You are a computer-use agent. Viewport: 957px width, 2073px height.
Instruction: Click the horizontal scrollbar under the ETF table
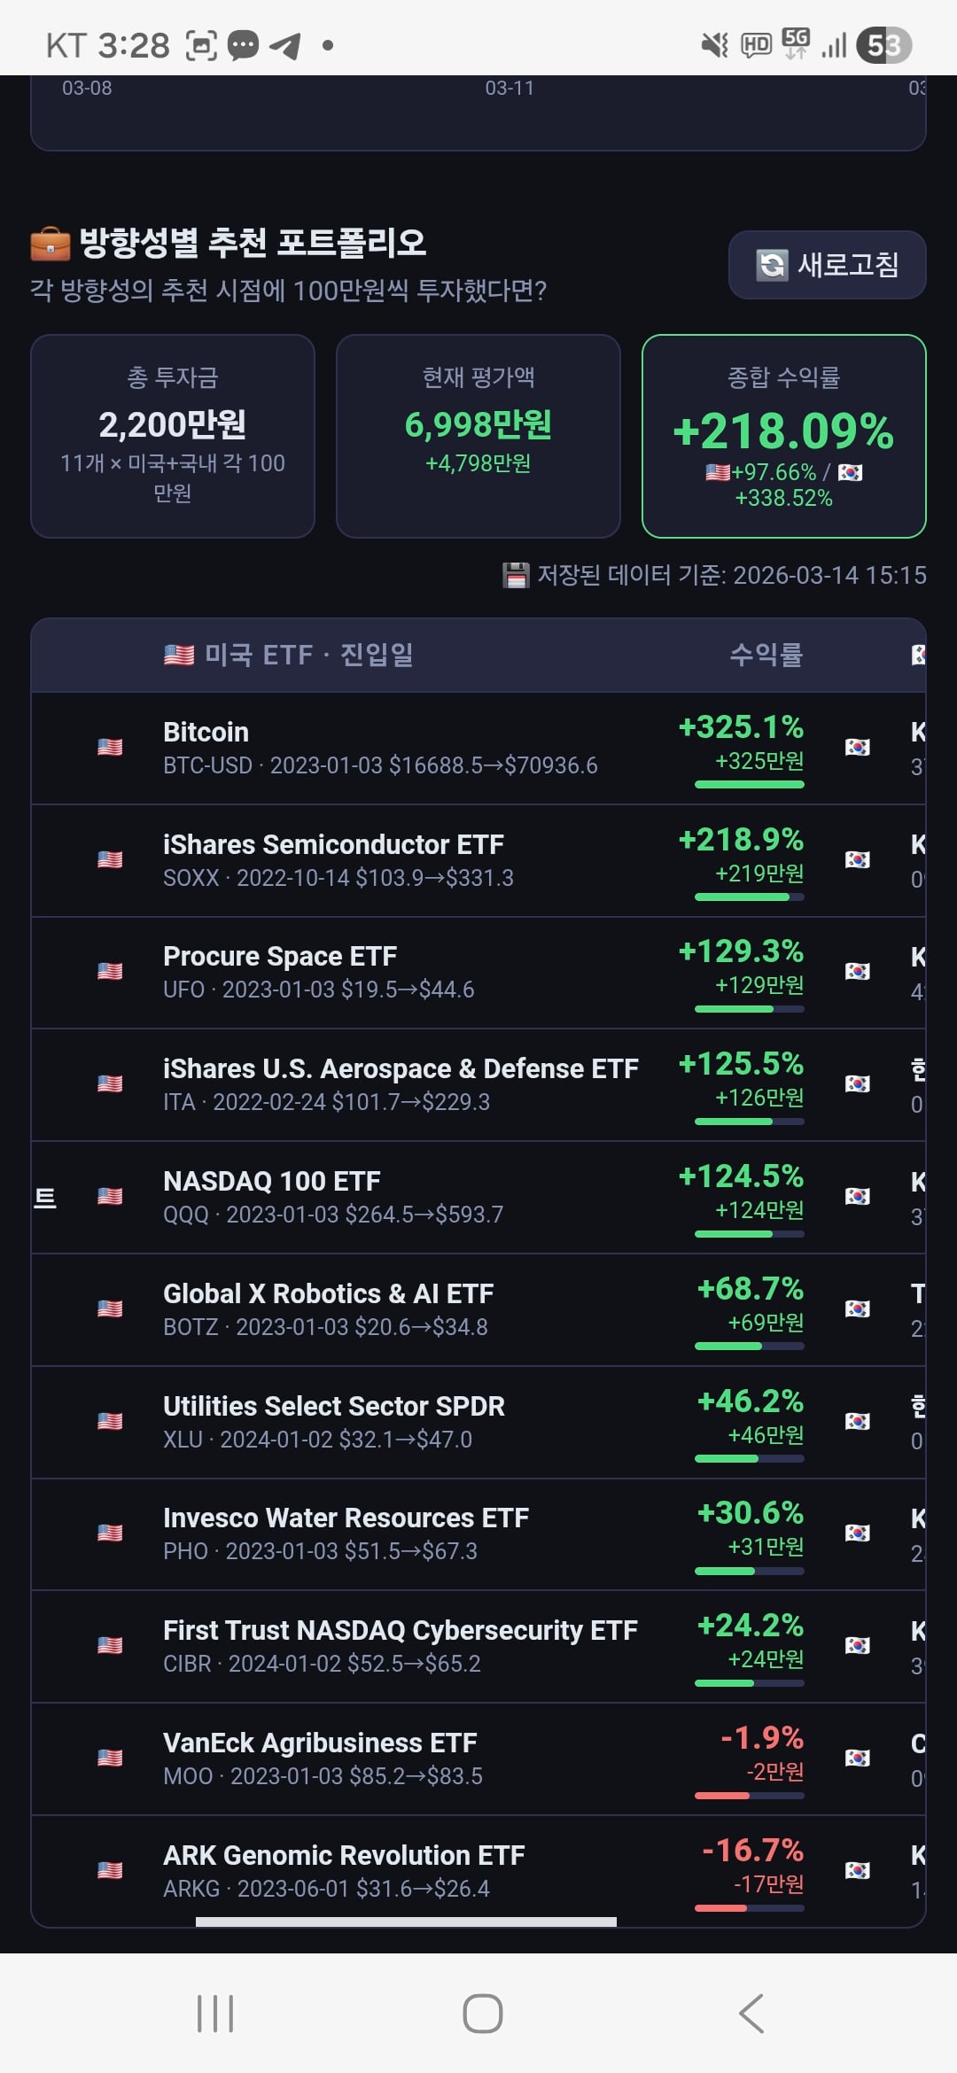(406, 1922)
